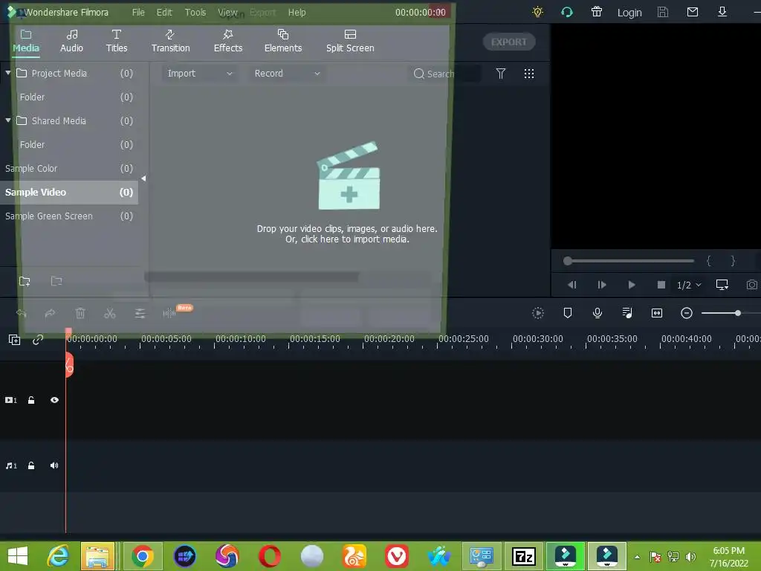Select Sample Video category

pos(69,193)
